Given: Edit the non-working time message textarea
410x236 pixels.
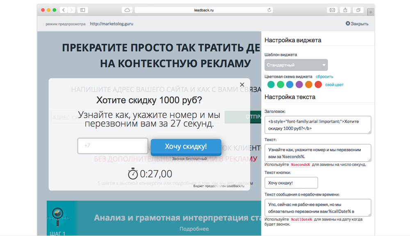Looking at the screenshot, I should (318, 208).
